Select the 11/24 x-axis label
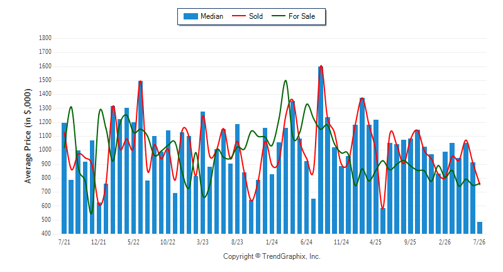Viewport: 503px width, 272px height. [341, 242]
